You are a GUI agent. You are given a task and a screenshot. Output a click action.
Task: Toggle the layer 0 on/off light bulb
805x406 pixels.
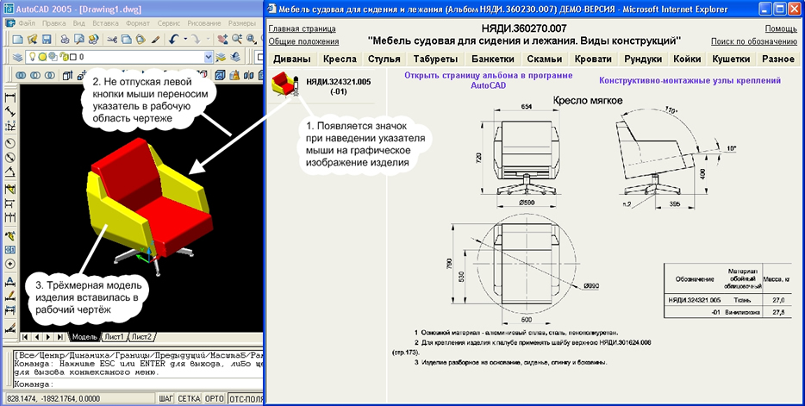[x=32, y=57]
